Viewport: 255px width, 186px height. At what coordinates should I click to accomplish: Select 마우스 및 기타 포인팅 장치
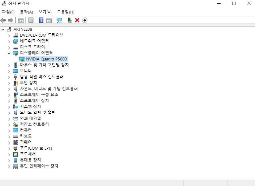click(x=44, y=65)
